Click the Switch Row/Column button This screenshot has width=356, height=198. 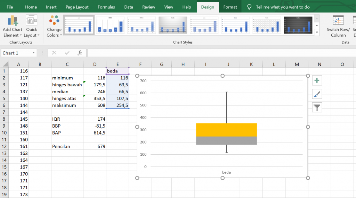(x=338, y=26)
